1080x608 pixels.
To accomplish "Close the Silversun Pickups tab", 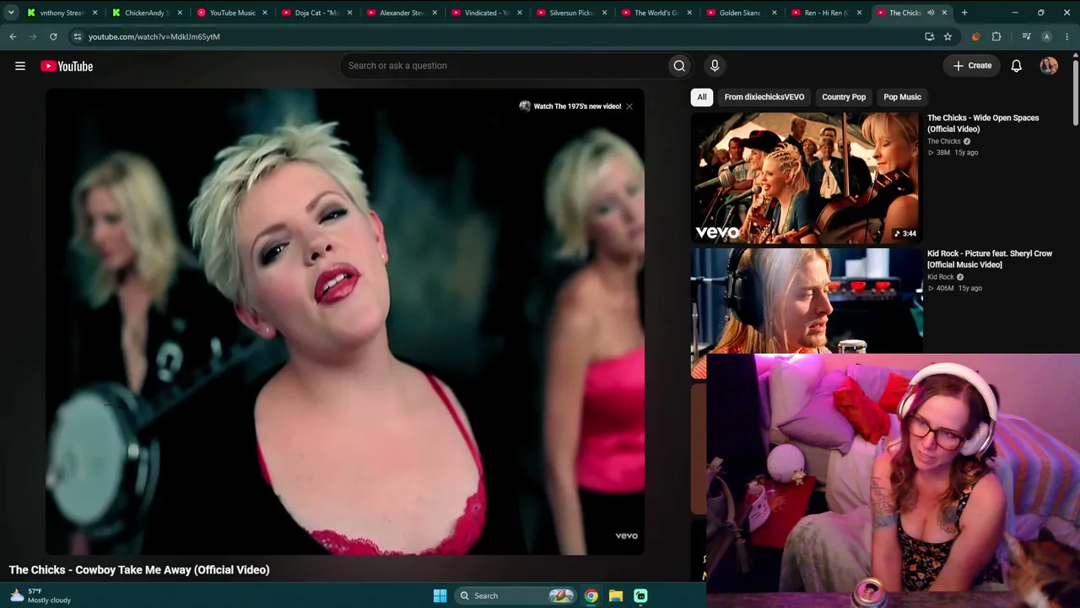I will [604, 13].
